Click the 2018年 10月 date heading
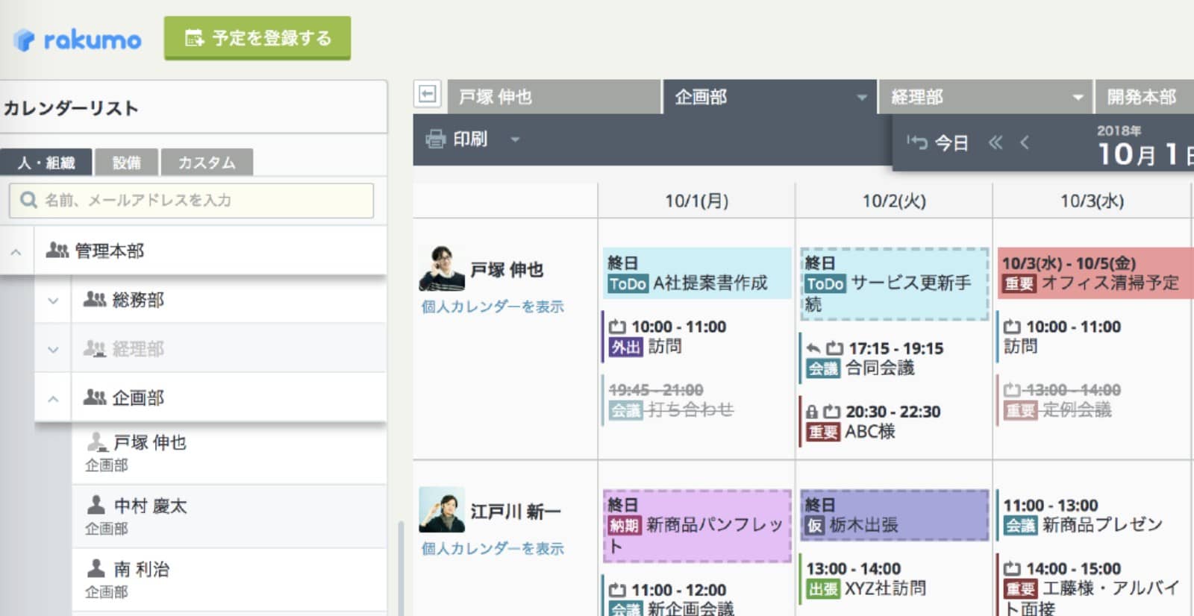 point(1144,145)
